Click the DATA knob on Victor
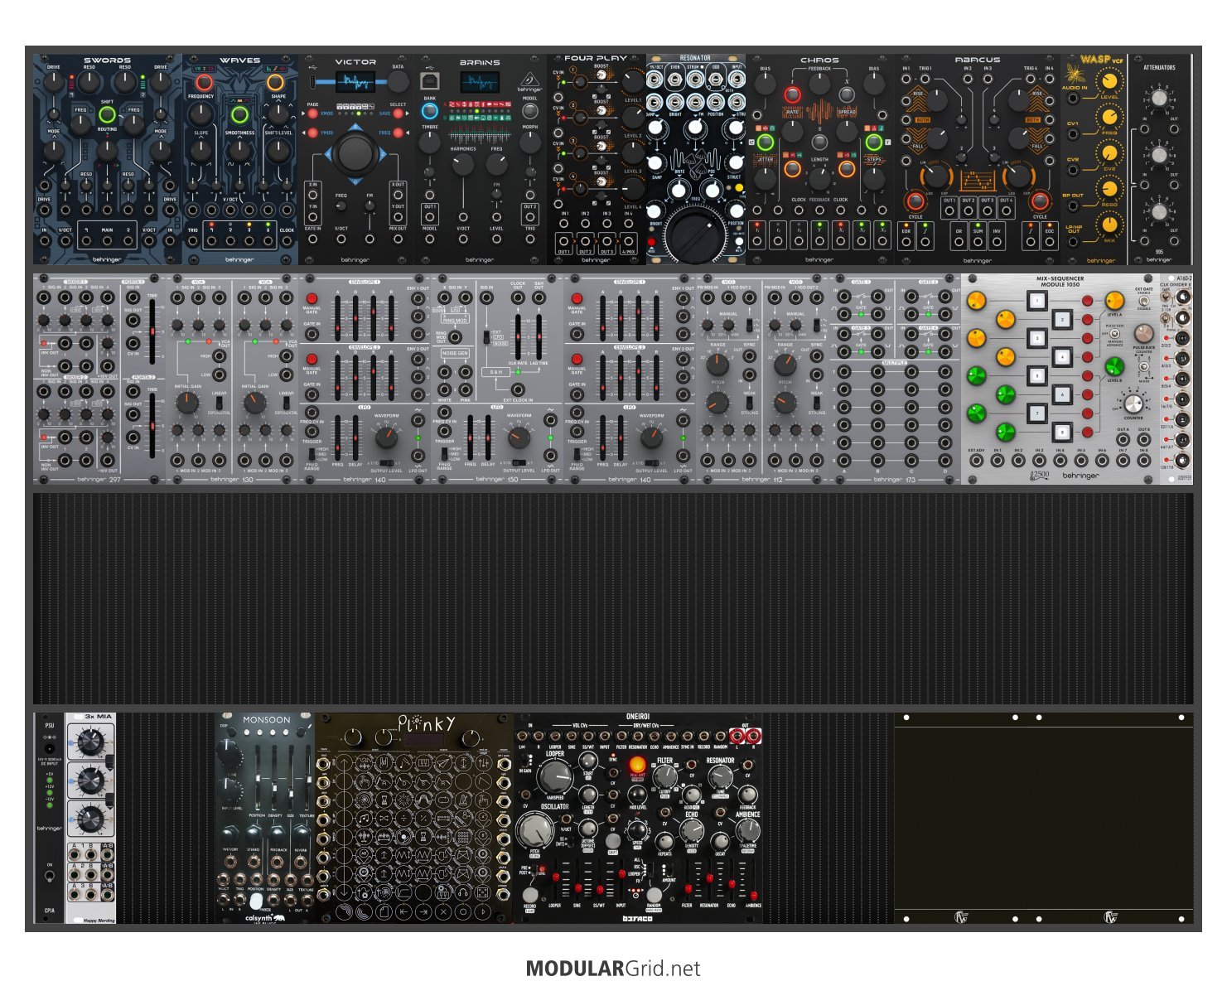Image resolution: width=1227 pixels, height=986 pixels. tap(399, 82)
